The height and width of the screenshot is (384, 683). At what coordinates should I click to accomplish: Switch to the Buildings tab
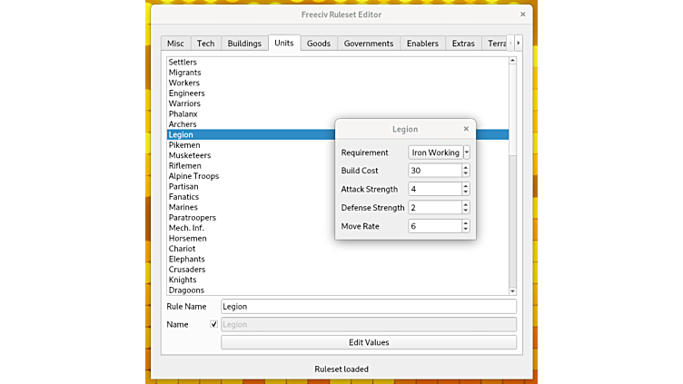pos(244,44)
